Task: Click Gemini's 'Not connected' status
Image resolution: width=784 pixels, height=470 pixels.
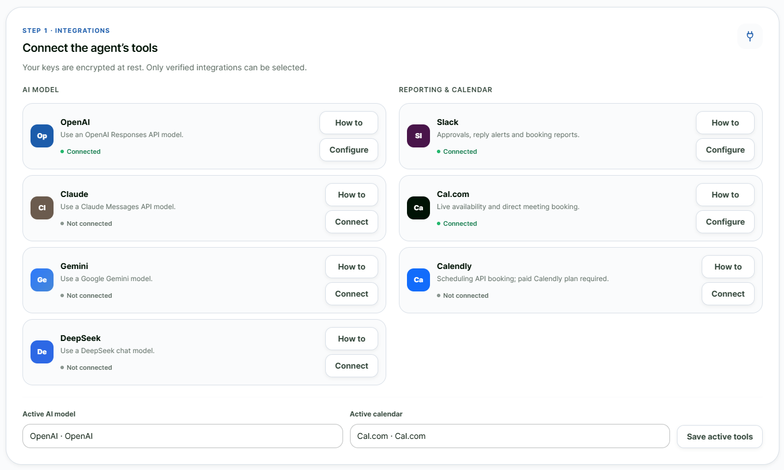Action: 89,295
